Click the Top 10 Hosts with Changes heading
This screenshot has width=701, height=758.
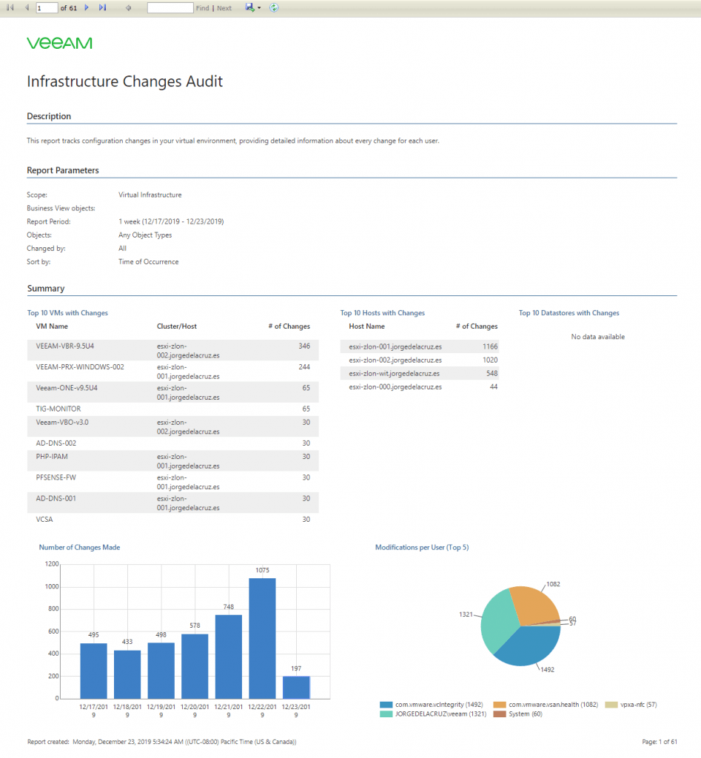[x=383, y=313]
